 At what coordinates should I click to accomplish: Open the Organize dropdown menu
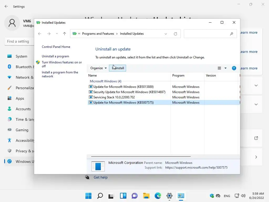click(98, 68)
